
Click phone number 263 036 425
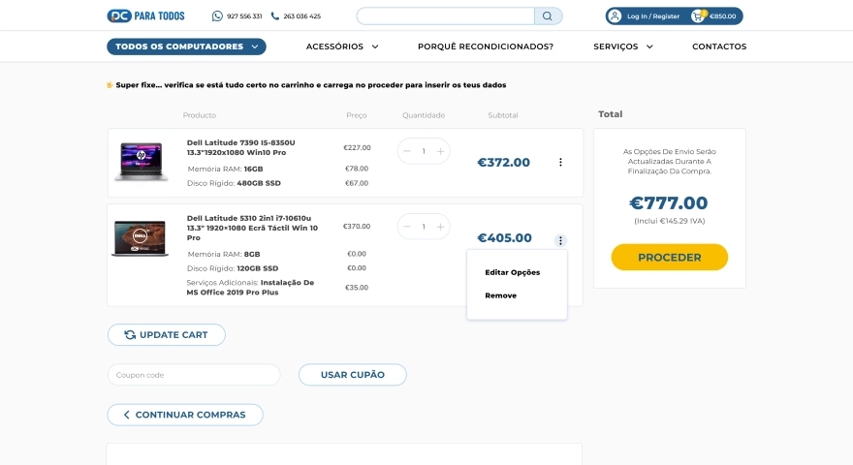301,16
